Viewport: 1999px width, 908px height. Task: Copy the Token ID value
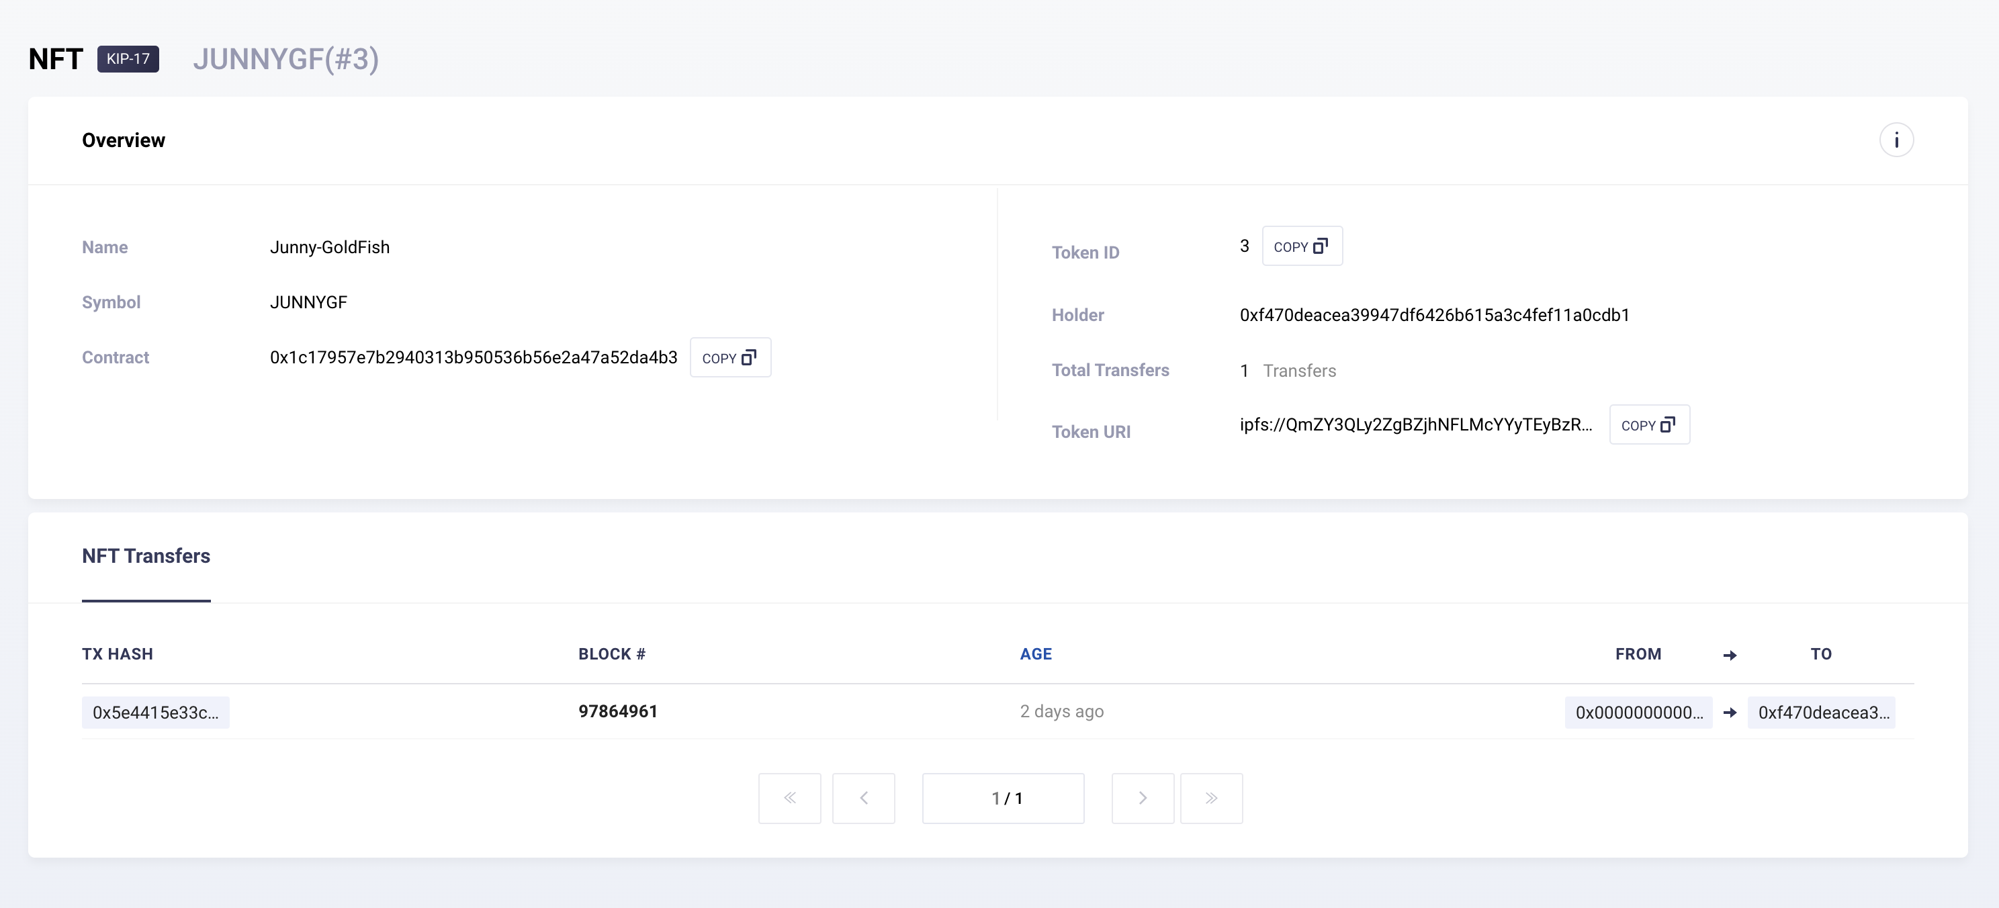[1301, 246]
